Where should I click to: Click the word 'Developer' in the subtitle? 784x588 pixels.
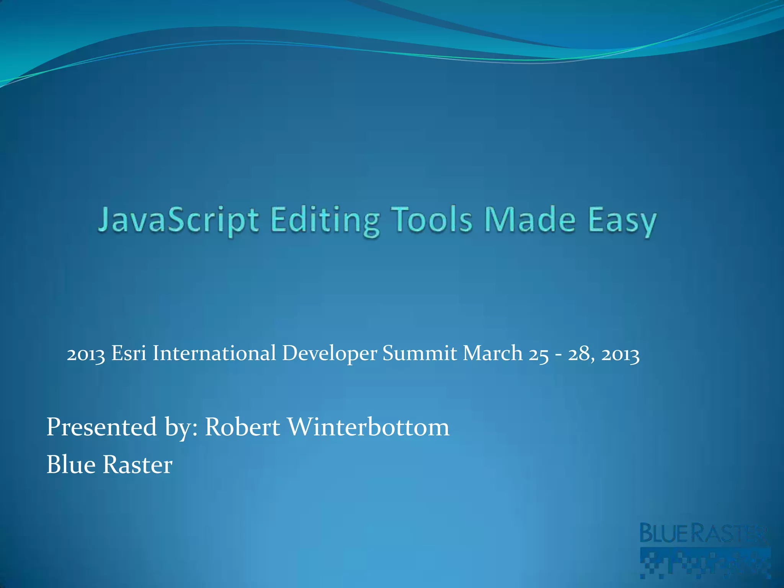330,354
